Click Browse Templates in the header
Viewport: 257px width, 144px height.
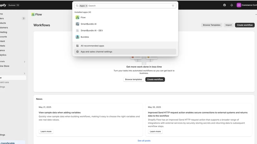(212, 25)
